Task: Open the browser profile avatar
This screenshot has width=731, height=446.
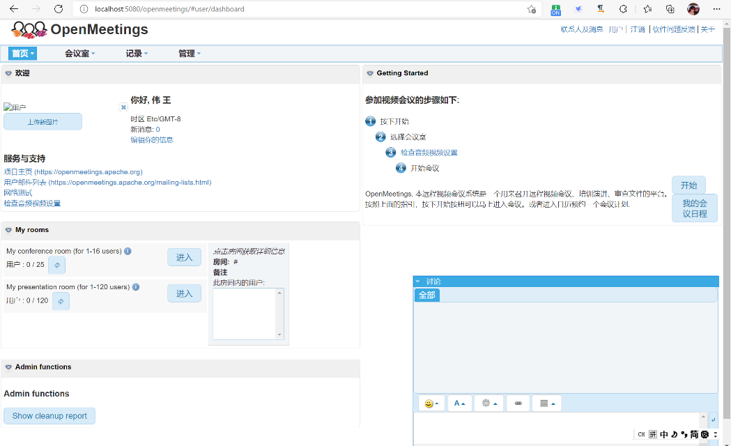Action: [x=693, y=9]
